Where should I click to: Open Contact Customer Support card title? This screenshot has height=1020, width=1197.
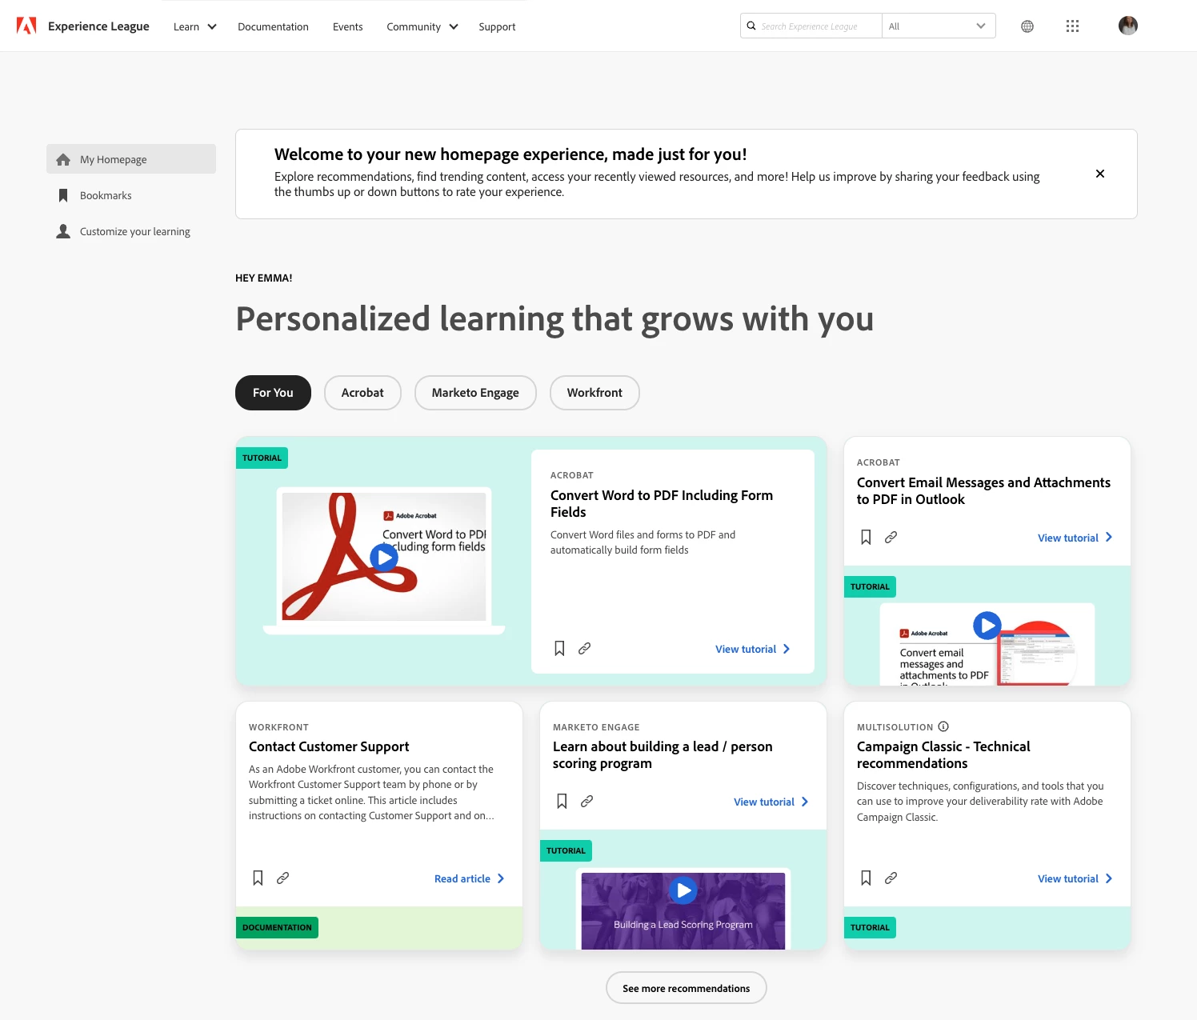(x=329, y=746)
